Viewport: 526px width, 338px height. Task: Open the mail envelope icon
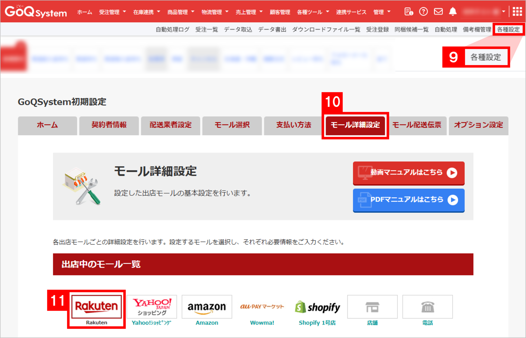tap(438, 12)
